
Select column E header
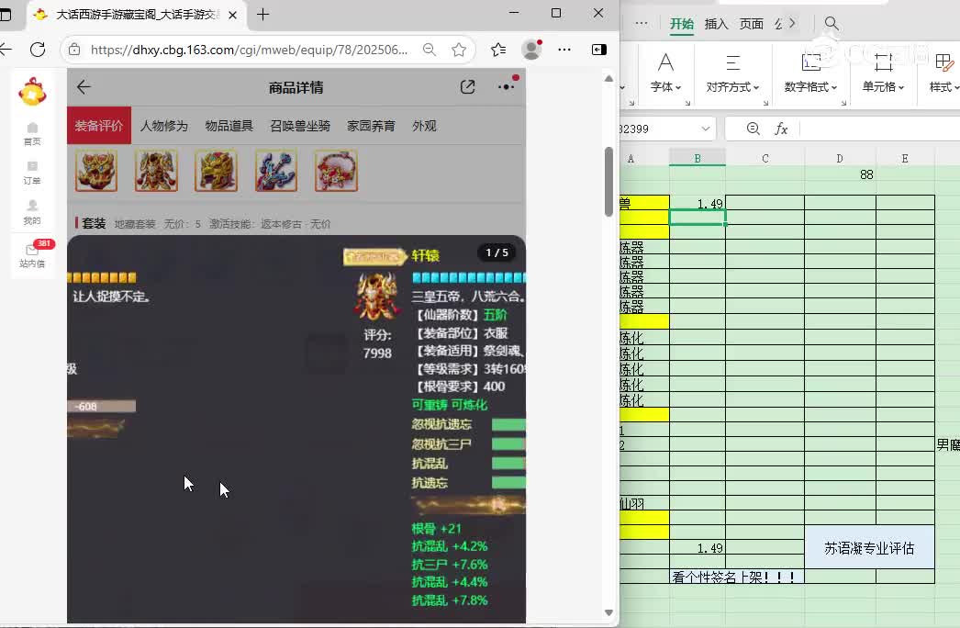[905, 158]
